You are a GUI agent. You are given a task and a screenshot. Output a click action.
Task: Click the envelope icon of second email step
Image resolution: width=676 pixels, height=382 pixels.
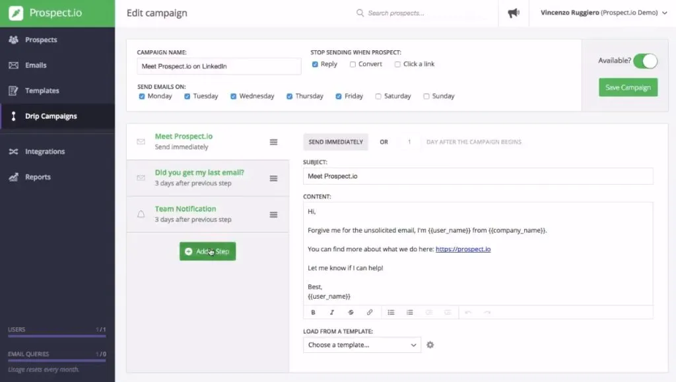(141, 178)
